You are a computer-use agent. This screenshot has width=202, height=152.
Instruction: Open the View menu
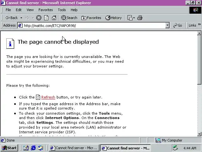tap(30, 10)
